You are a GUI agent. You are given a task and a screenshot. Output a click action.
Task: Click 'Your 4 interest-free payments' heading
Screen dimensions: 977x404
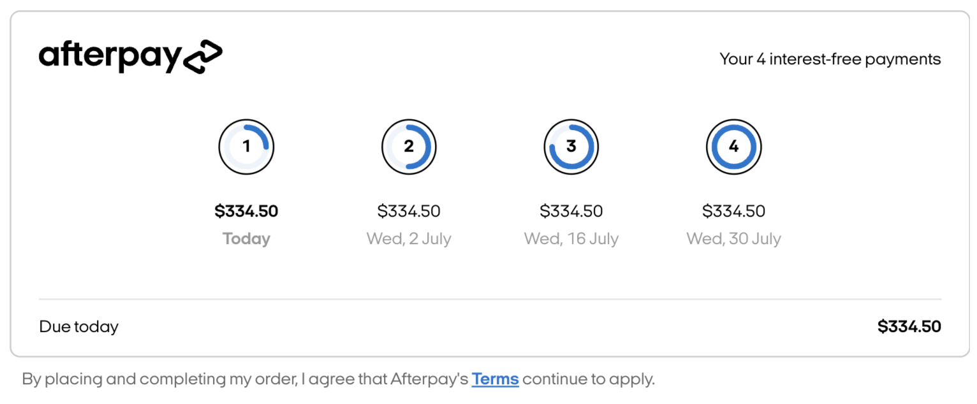(830, 59)
